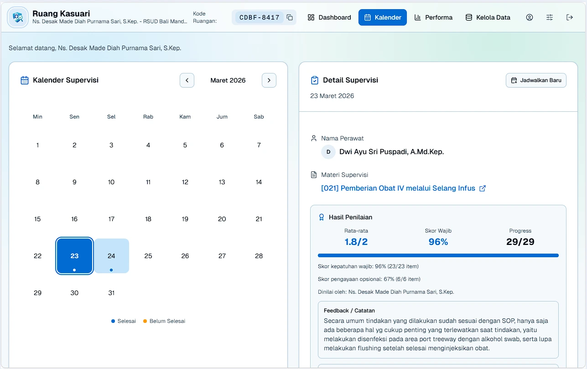Screen dimensions: 587x369
Task: Click the Skor pengayaan opsional line
Action: [x=369, y=279]
